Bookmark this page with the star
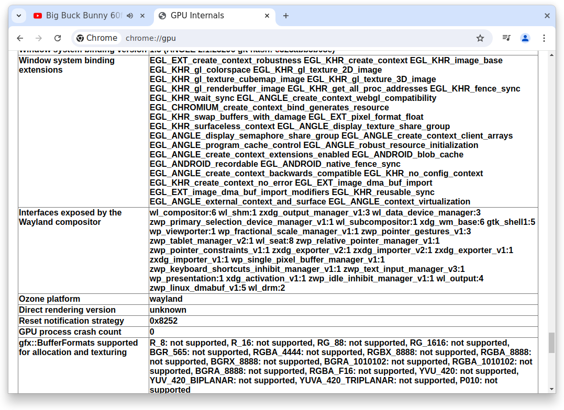564x410 pixels. click(x=481, y=38)
